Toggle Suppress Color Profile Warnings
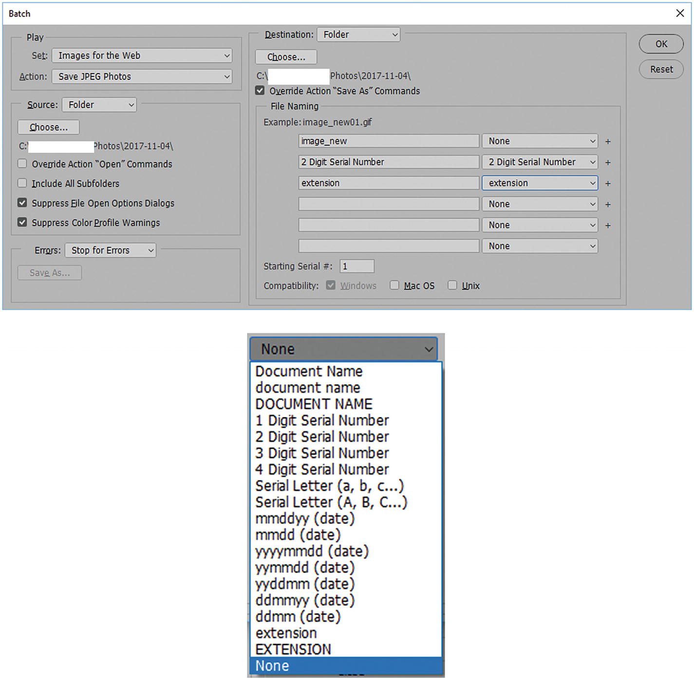Image resolution: width=694 pixels, height=680 pixels. pos(22,222)
